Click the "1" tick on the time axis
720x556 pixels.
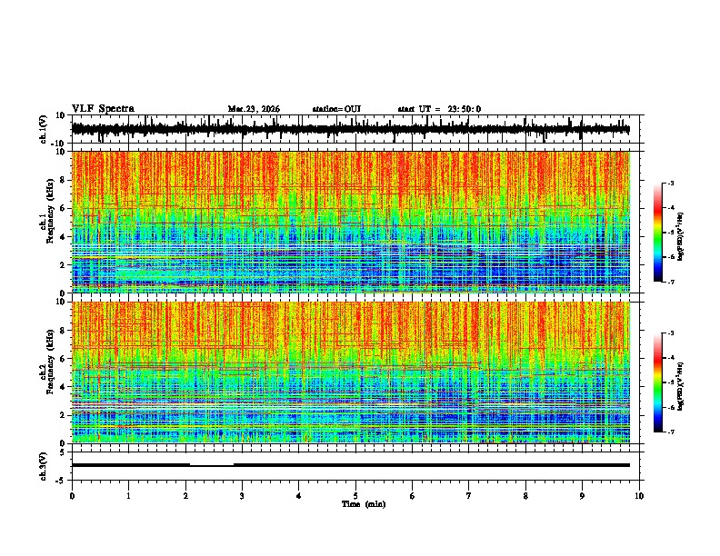(x=128, y=496)
